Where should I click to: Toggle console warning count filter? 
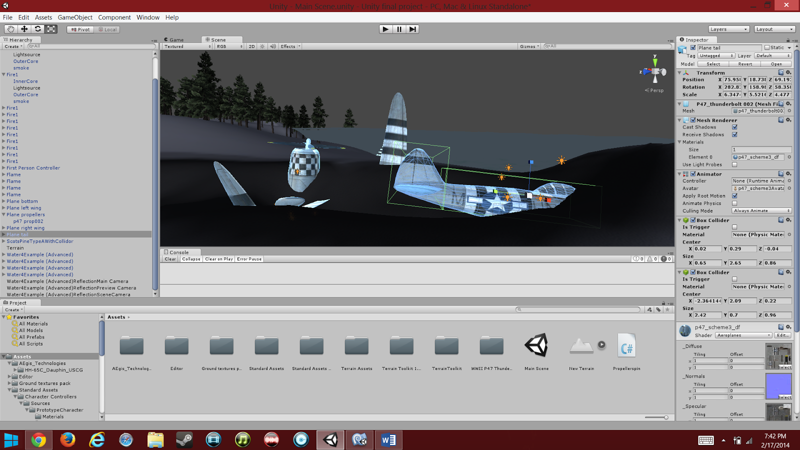point(652,259)
